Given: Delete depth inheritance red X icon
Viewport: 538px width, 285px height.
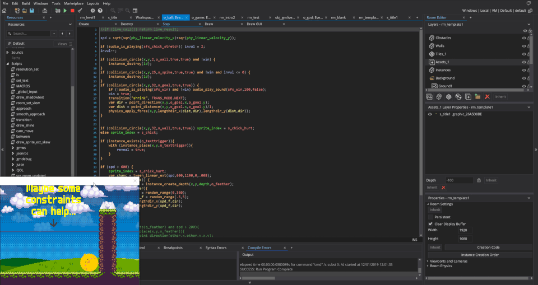Looking at the screenshot, I should click(x=443, y=188).
